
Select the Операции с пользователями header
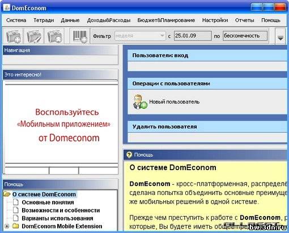click(207, 83)
